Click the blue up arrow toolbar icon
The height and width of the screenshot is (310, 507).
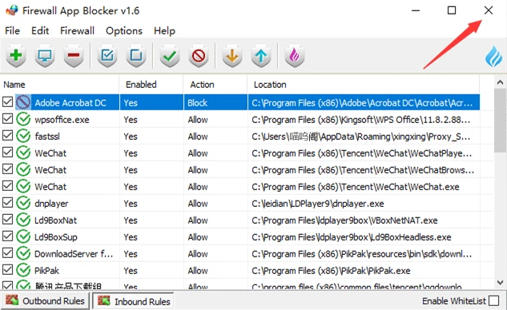(261, 56)
